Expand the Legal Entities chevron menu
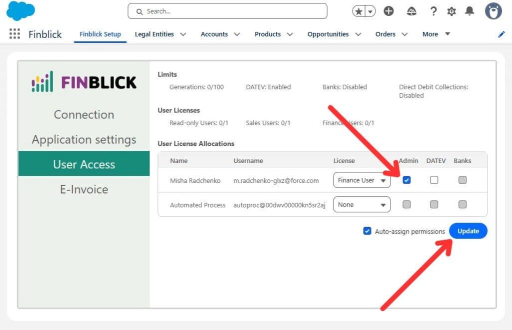Image resolution: width=512 pixels, height=330 pixels. [x=183, y=34]
